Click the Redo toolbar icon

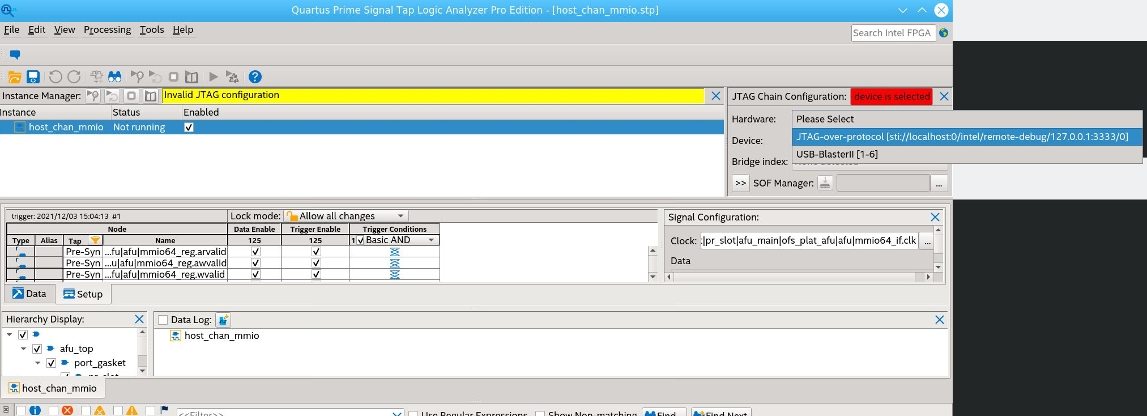click(74, 77)
